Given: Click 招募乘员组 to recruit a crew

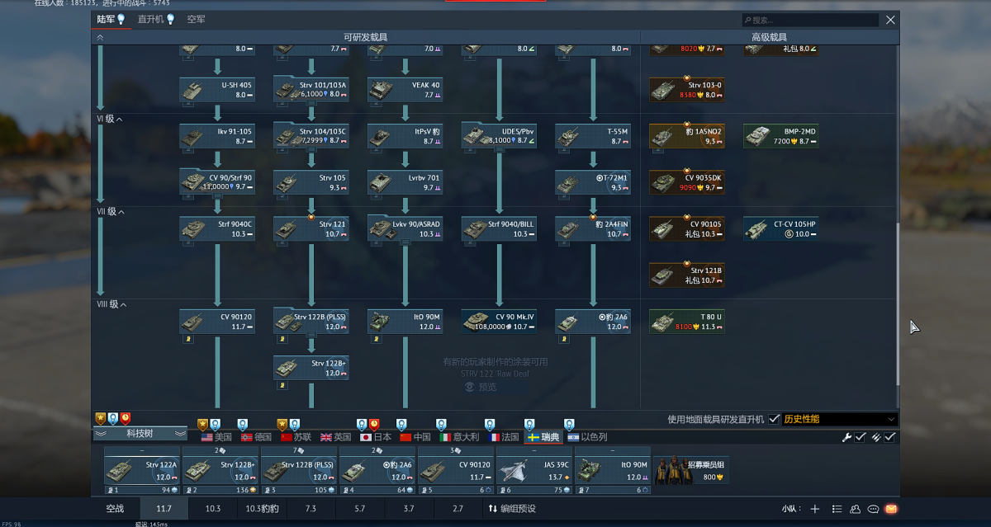Looking at the screenshot, I should coord(692,471).
